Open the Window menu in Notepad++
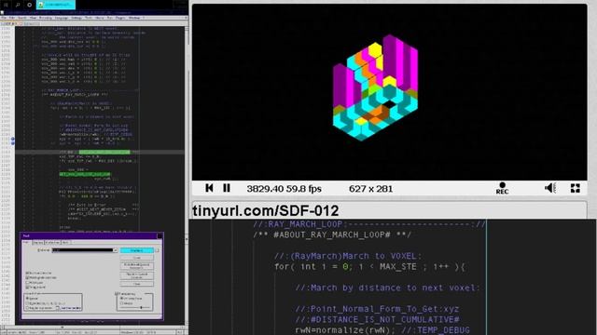The height and width of the screenshot is (335, 597). pos(134,18)
